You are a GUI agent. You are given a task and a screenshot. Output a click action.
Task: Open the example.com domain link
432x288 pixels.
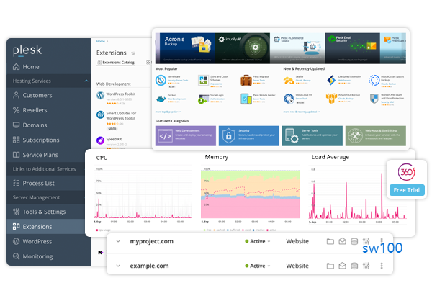[x=149, y=266]
